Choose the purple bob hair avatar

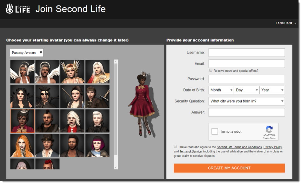point(98,145)
